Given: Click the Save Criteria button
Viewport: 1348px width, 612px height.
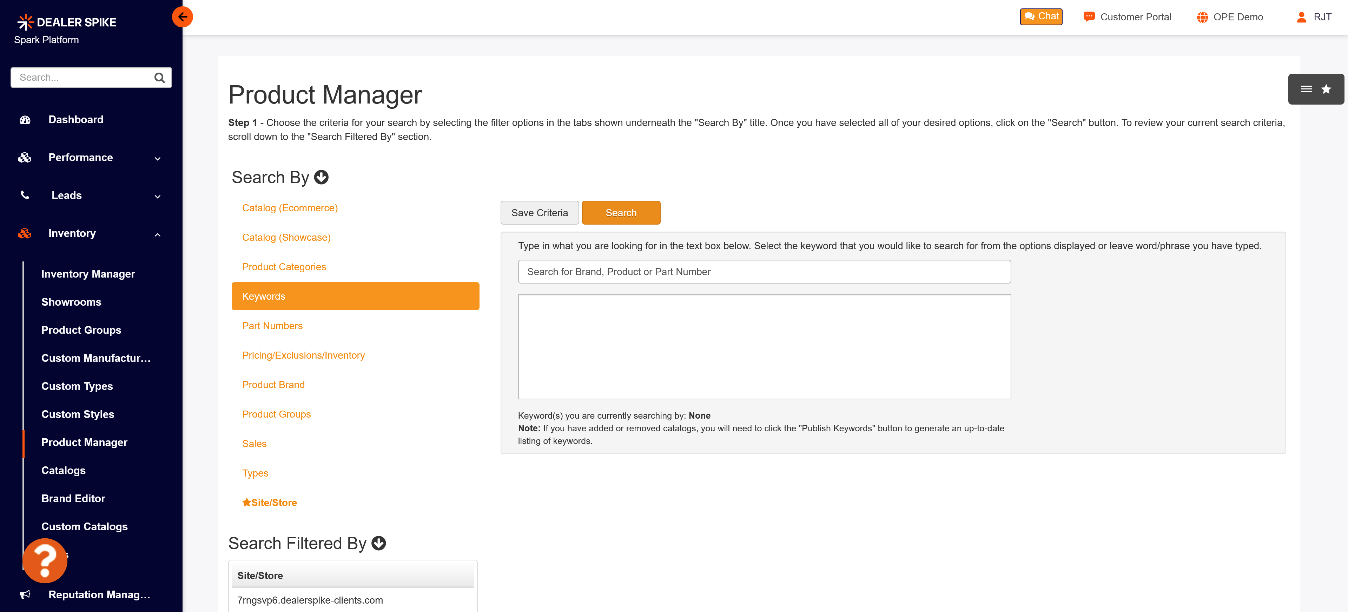Looking at the screenshot, I should (x=539, y=213).
